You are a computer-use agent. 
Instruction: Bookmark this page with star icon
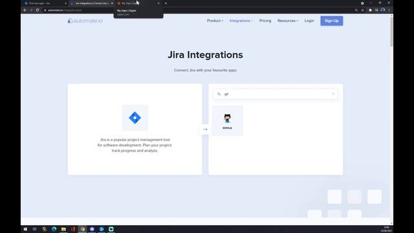pos(363,10)
